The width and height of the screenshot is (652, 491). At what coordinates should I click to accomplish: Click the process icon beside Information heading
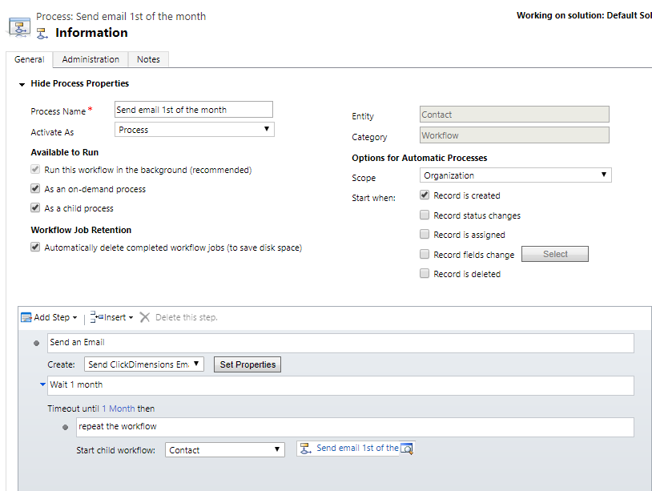tap(42, 32)
